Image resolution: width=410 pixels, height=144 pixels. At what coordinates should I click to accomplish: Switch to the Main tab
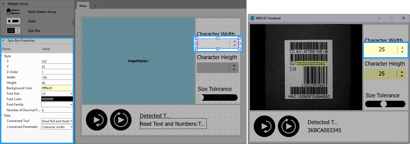click(83, 6)
